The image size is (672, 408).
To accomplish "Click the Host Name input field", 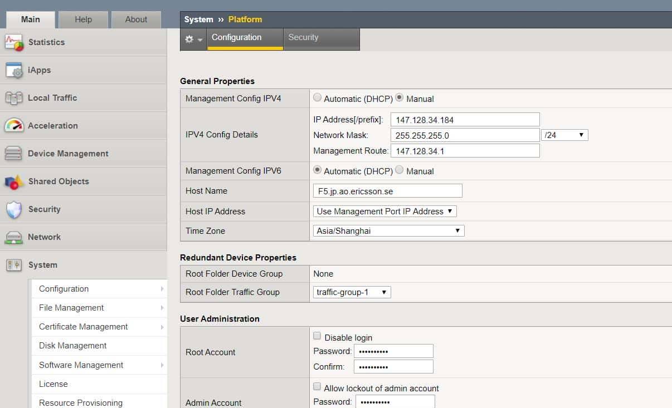I will point(387,191).
